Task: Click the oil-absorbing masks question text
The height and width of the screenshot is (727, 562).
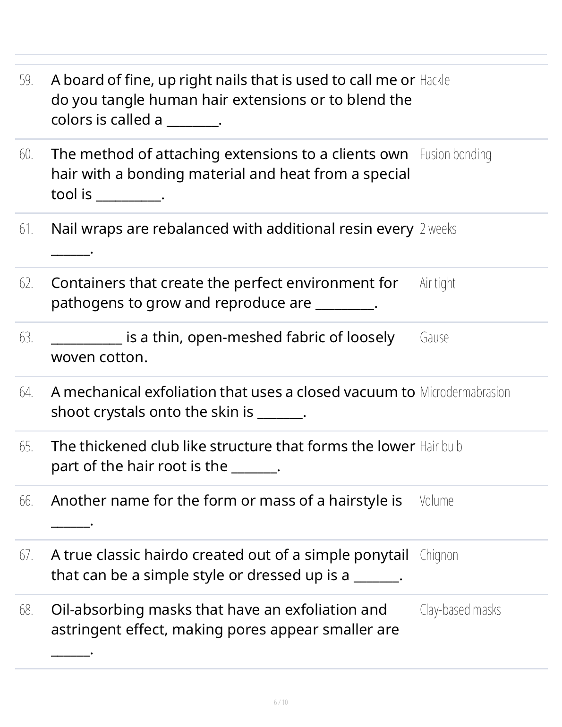Action: pos(225,620)
